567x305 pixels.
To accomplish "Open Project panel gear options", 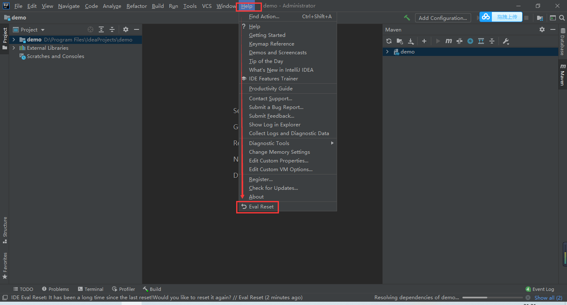I will 126,29.
